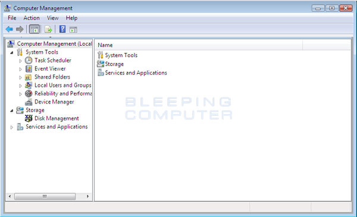Click the Disk Management icon in the tree
This screenshot has height=217, width=357.
point(29,118)
